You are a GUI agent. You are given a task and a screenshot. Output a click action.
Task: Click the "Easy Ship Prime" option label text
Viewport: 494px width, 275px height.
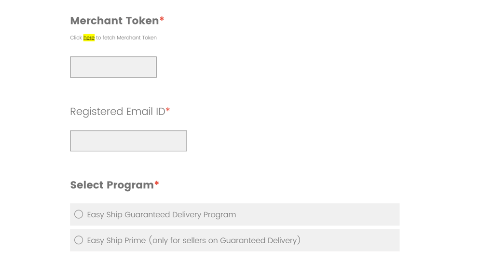116,240
